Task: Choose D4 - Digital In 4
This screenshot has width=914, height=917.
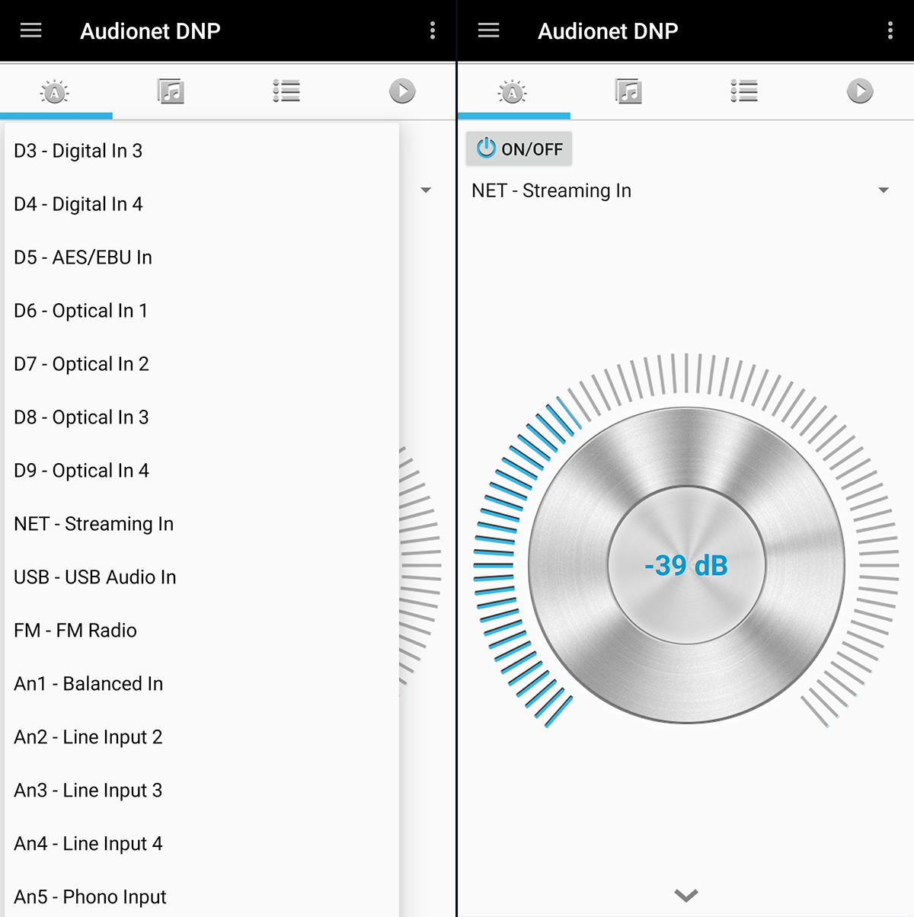Action: coord(202,204)
